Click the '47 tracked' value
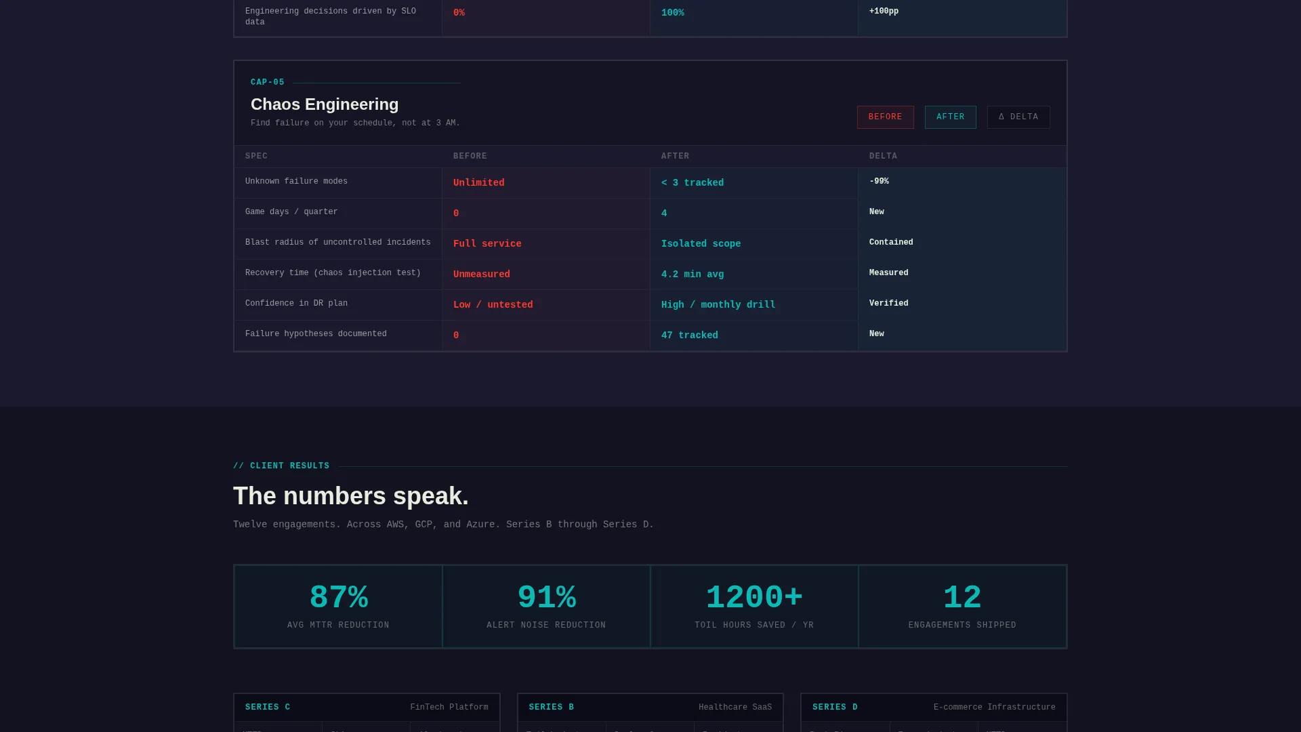Screen dimensions: 1301x732 (x=690, y=335)
